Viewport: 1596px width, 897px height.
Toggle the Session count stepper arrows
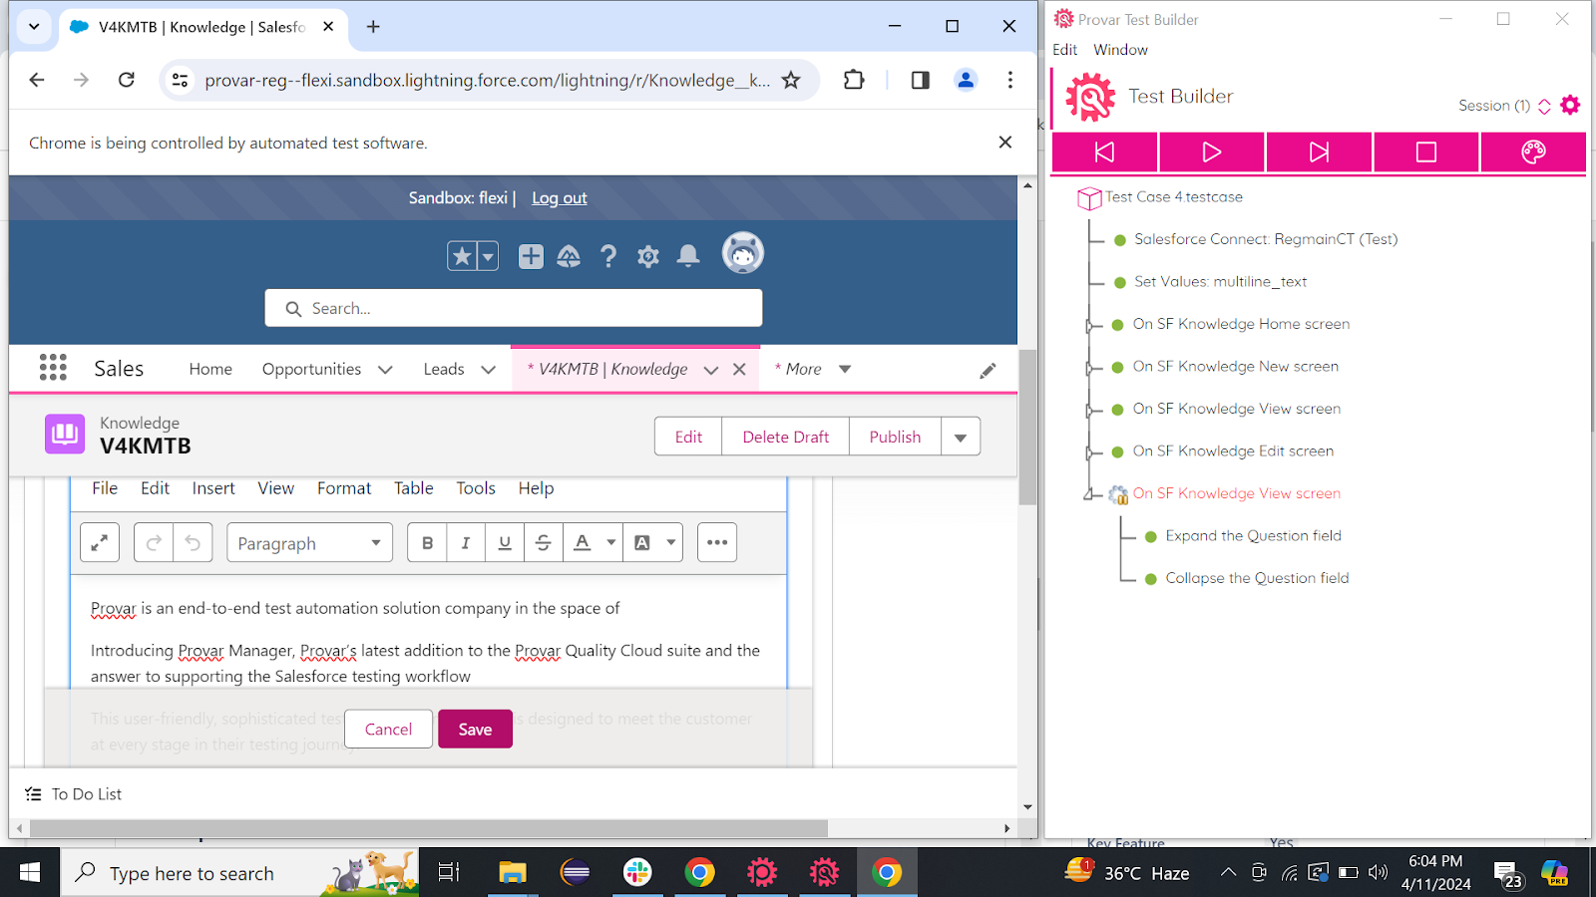tap(1544, 106)
